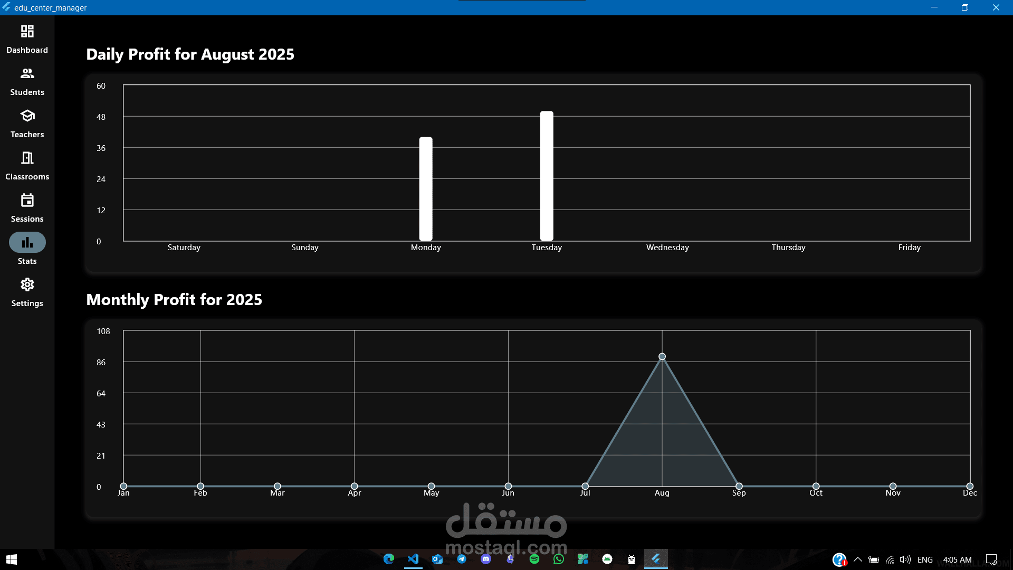This screenshot has height=570, width=1013.
Task: Open Telegram taskbar icon
Action: pos(462,559)
